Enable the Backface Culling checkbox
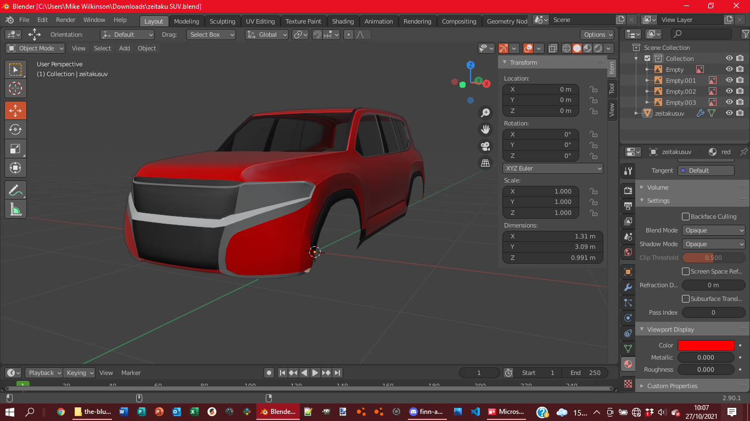The image size is (750, 421). coord(686,217)
